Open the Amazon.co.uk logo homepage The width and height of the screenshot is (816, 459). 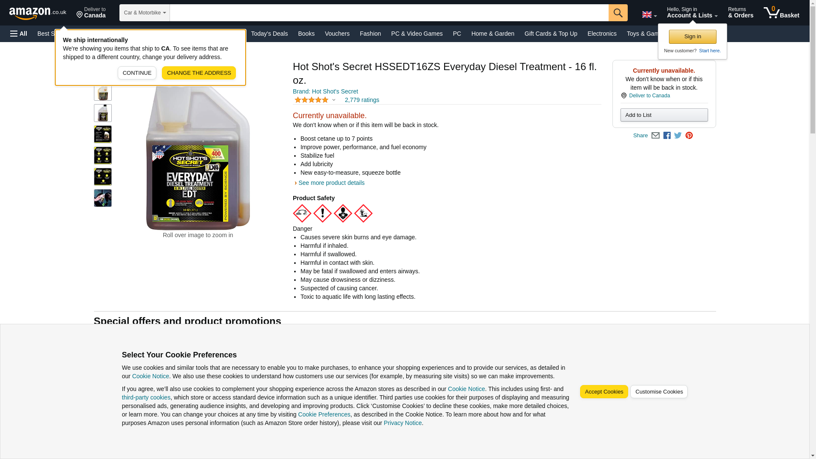(38, 13)
